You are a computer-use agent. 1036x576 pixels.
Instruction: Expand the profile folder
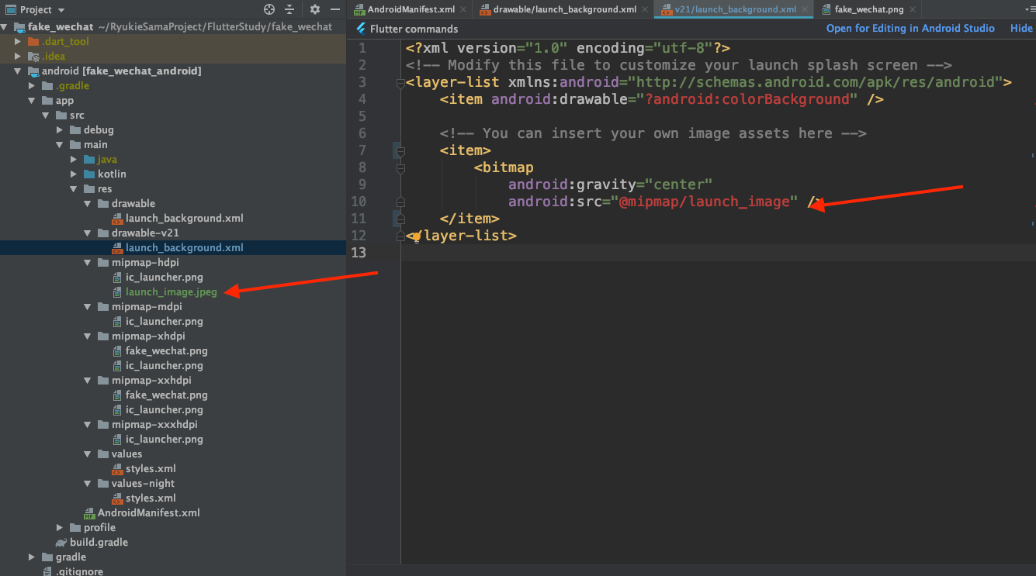tap(60, 527)
